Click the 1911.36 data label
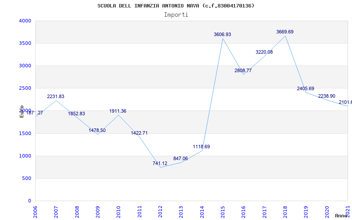 click(x=118, y=111)
